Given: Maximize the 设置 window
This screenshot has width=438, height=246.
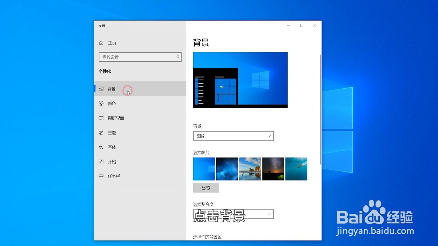Looking at the screenshot, I should (302, 25).
